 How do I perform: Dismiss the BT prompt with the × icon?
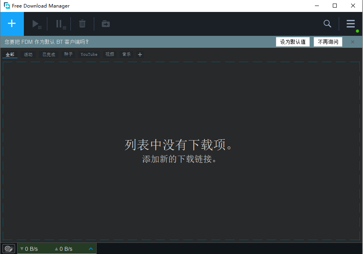pos(352,41)
